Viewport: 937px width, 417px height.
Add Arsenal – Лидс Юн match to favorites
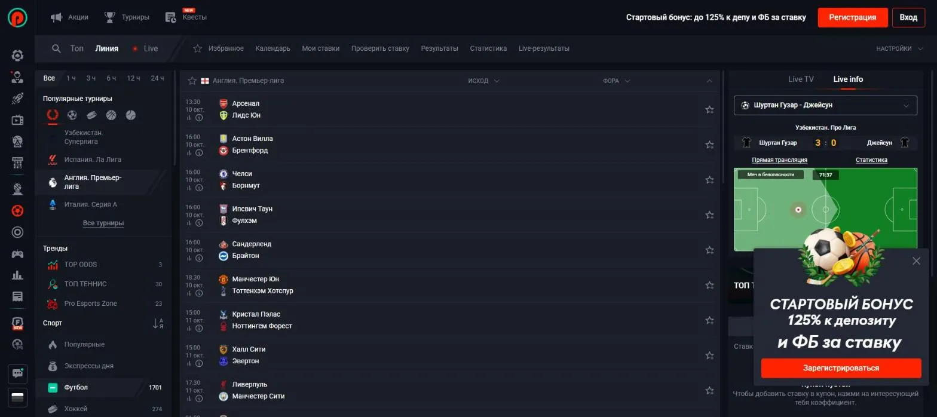click(x=709, y=109)
